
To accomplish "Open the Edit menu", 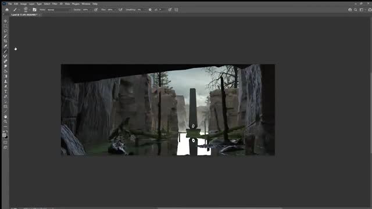I will 16,4.
